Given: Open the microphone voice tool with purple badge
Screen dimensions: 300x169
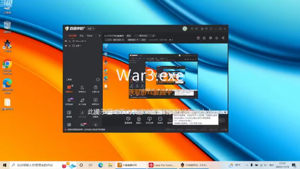Looking at the screenshot, I should tap(69, 101).
